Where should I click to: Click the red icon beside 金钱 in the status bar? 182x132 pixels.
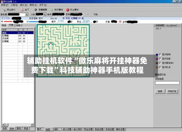tap(120, 21)
